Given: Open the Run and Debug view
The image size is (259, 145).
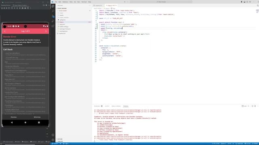Looking at the screenshot, I should [53, 21].
